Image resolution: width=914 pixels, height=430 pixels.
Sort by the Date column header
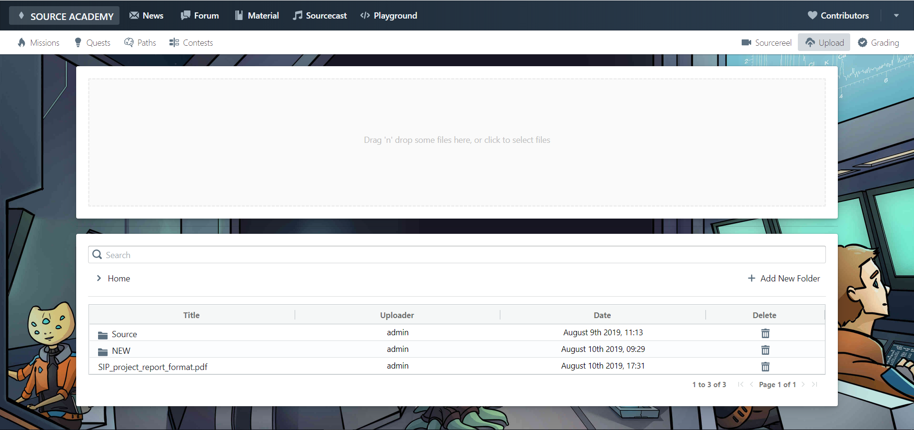[x=602, y=315]
